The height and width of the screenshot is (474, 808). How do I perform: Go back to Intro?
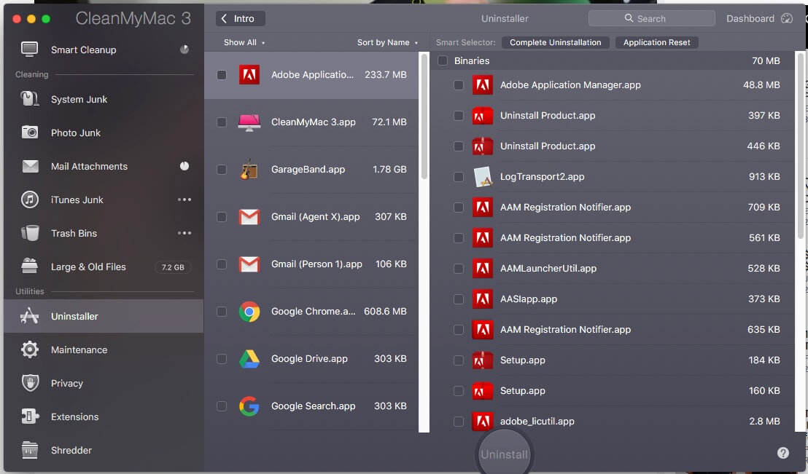(240, 18)
